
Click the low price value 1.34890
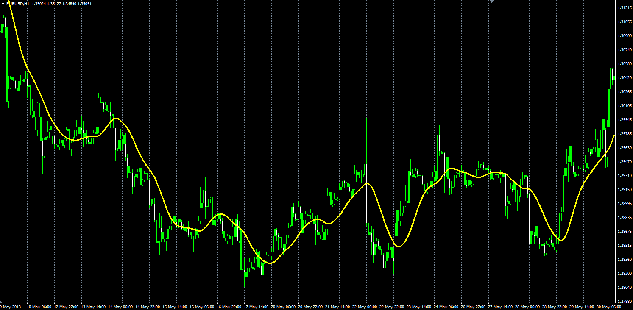tap(70, 3)
